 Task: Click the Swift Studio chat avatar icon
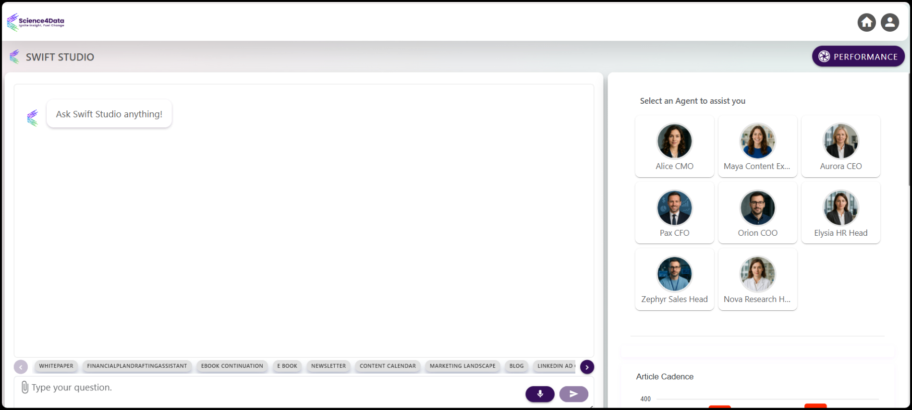click(x=33, y=118)
